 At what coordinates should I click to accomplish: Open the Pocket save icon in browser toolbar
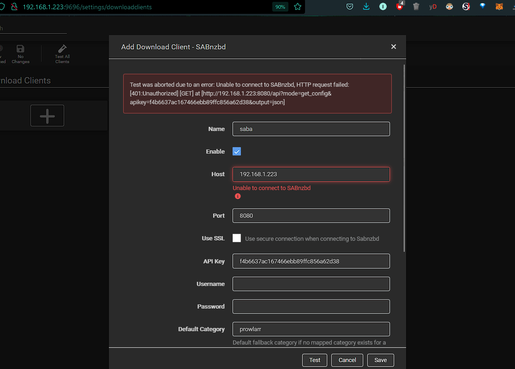[x=350, y=6]
